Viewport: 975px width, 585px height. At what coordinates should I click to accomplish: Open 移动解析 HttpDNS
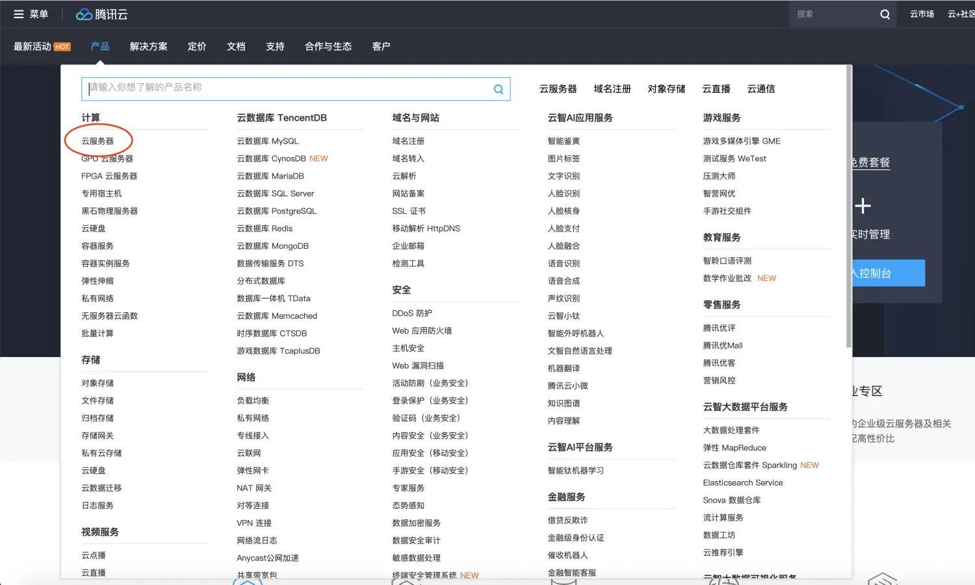click(x=426, y=229)
